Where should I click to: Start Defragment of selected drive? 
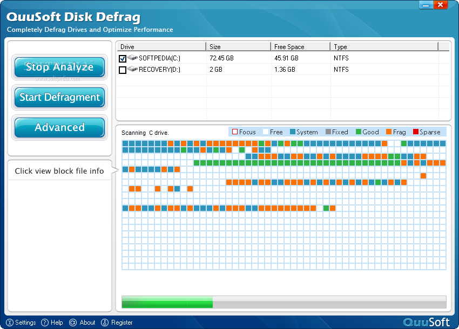(x=59, y=98)
